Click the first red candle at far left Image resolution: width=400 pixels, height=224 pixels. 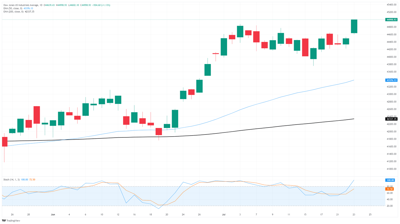pos(5,142)
